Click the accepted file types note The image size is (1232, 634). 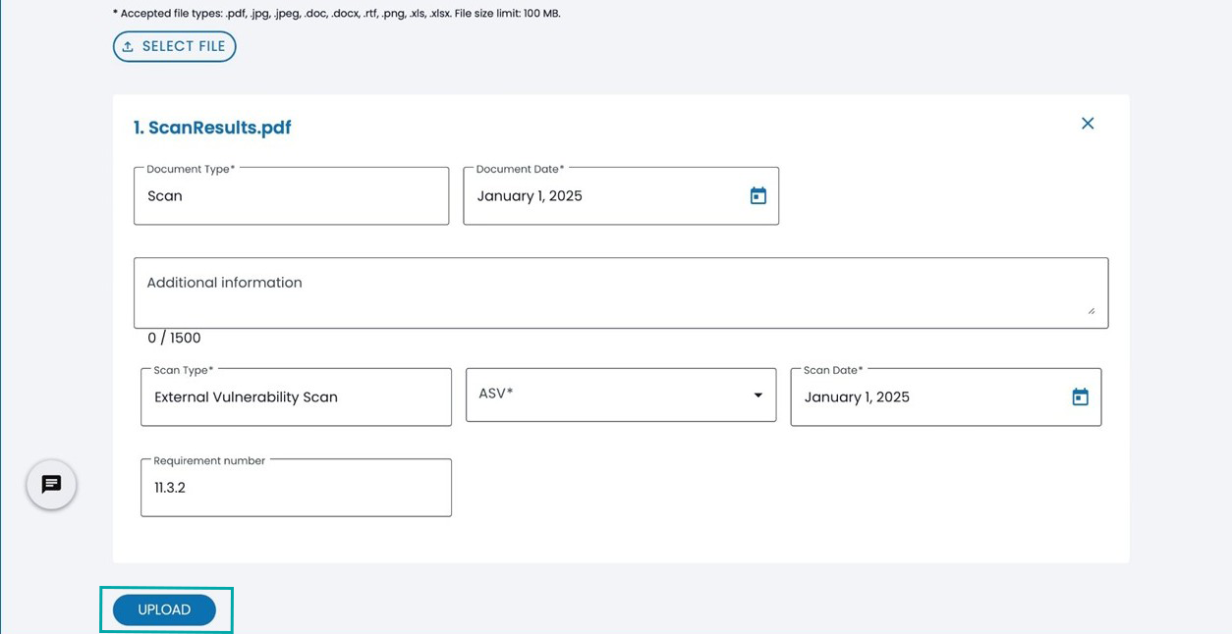tap(337, 14)
